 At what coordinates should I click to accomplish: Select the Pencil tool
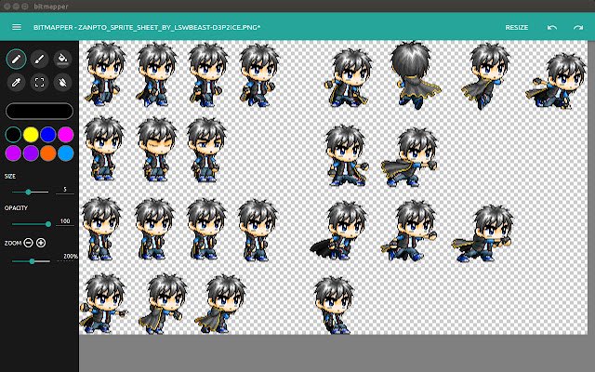(16, 59)
